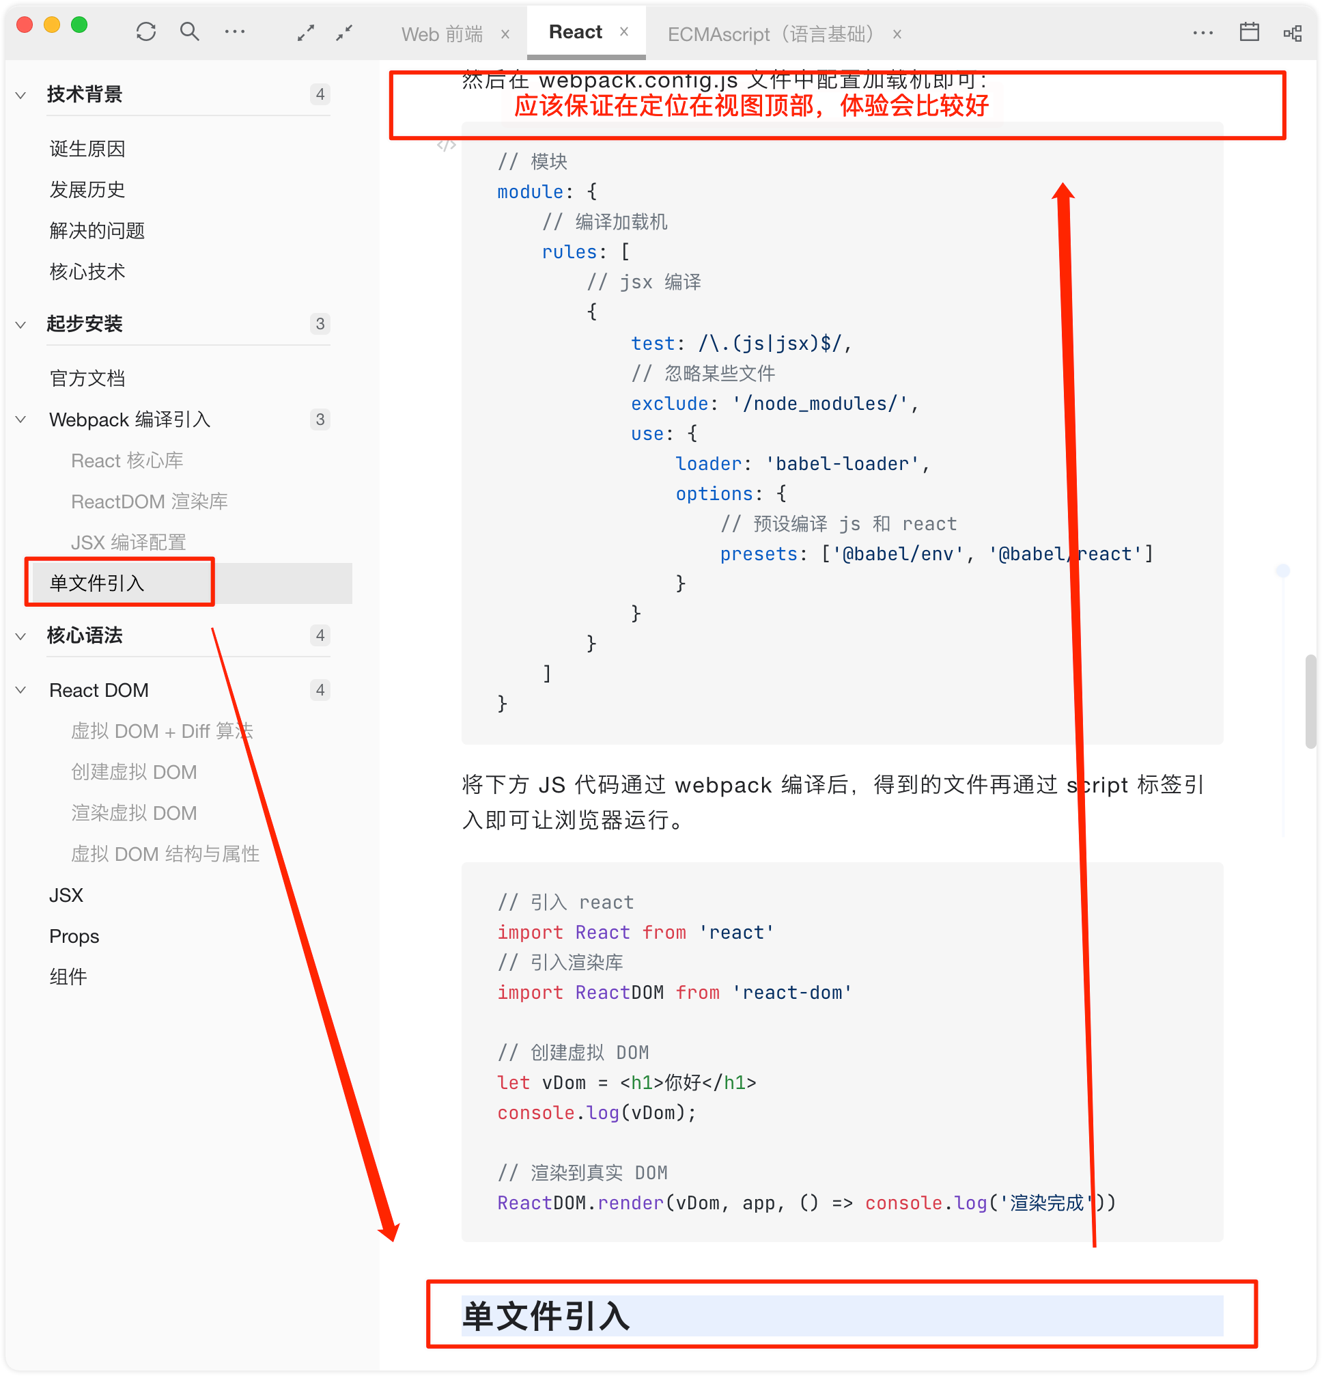Open the right-side more options ellipsis

click(1203, 33)
